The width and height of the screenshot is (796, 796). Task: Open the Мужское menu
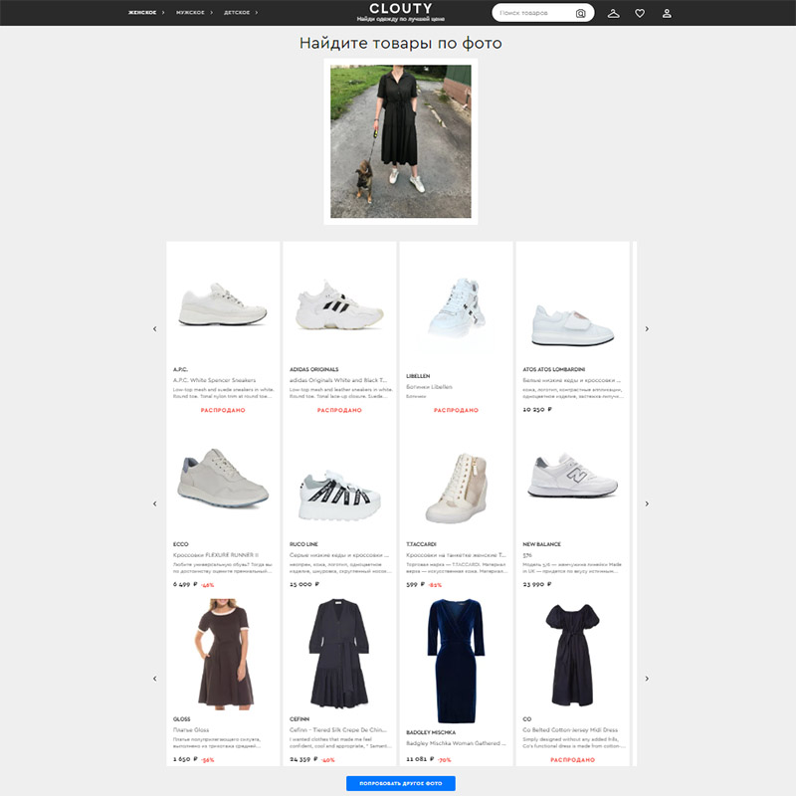[190, 12]
